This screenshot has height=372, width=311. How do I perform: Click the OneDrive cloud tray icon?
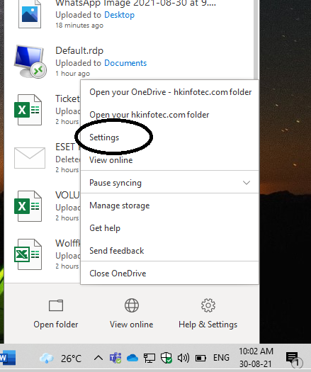(x=132, y=358)
